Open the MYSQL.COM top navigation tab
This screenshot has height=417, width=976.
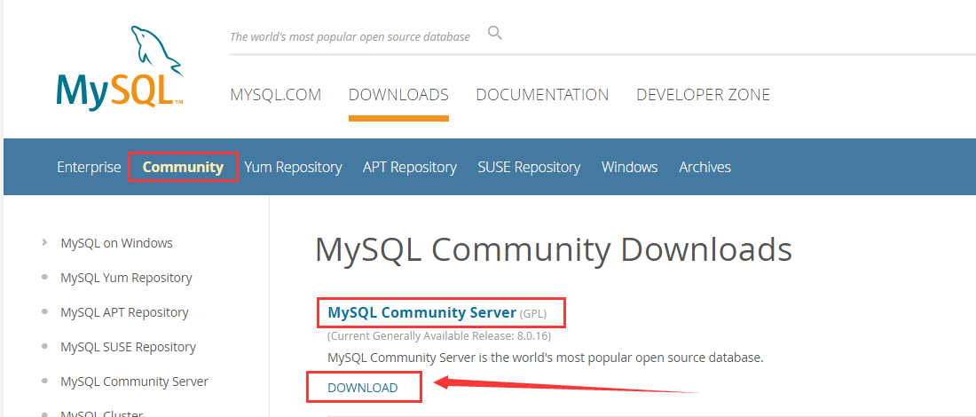(276, 95)
